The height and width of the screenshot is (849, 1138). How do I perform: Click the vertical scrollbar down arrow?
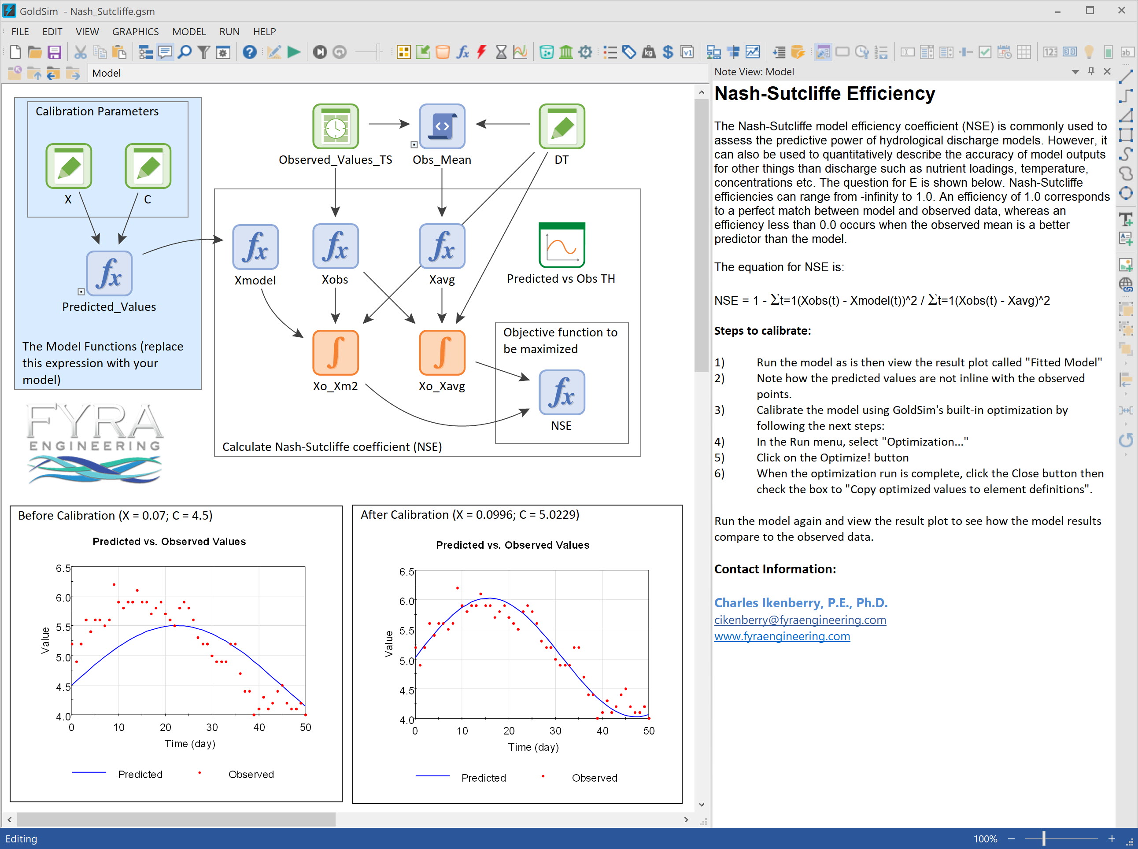[x=702, y=805]
